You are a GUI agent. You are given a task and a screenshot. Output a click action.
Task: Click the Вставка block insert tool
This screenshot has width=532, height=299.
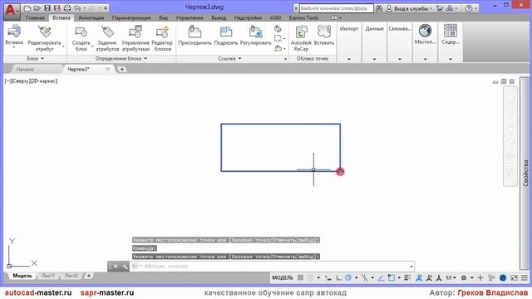coord(14,36)
